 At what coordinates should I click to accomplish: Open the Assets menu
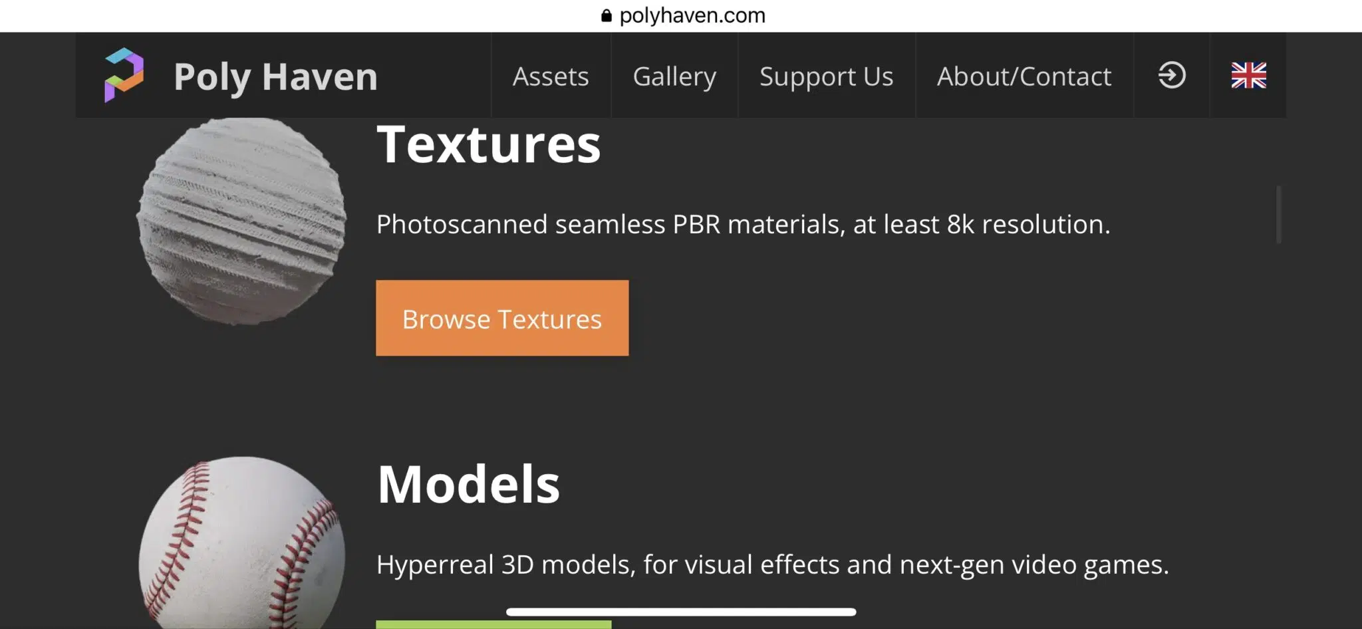click(551, 76)
